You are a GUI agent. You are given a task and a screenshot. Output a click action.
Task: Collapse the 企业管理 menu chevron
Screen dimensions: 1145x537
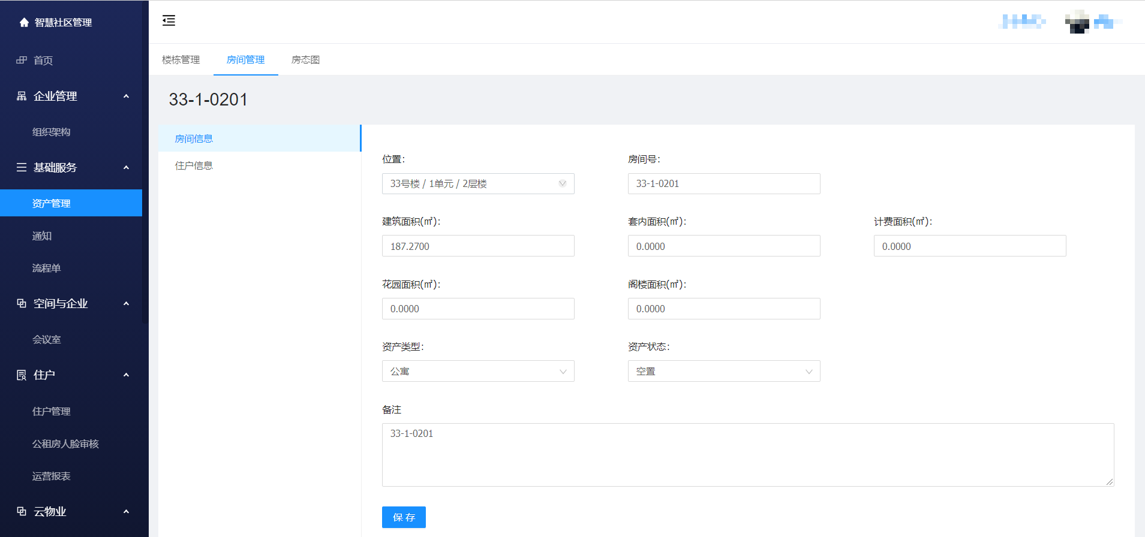[x=126, y=96]
